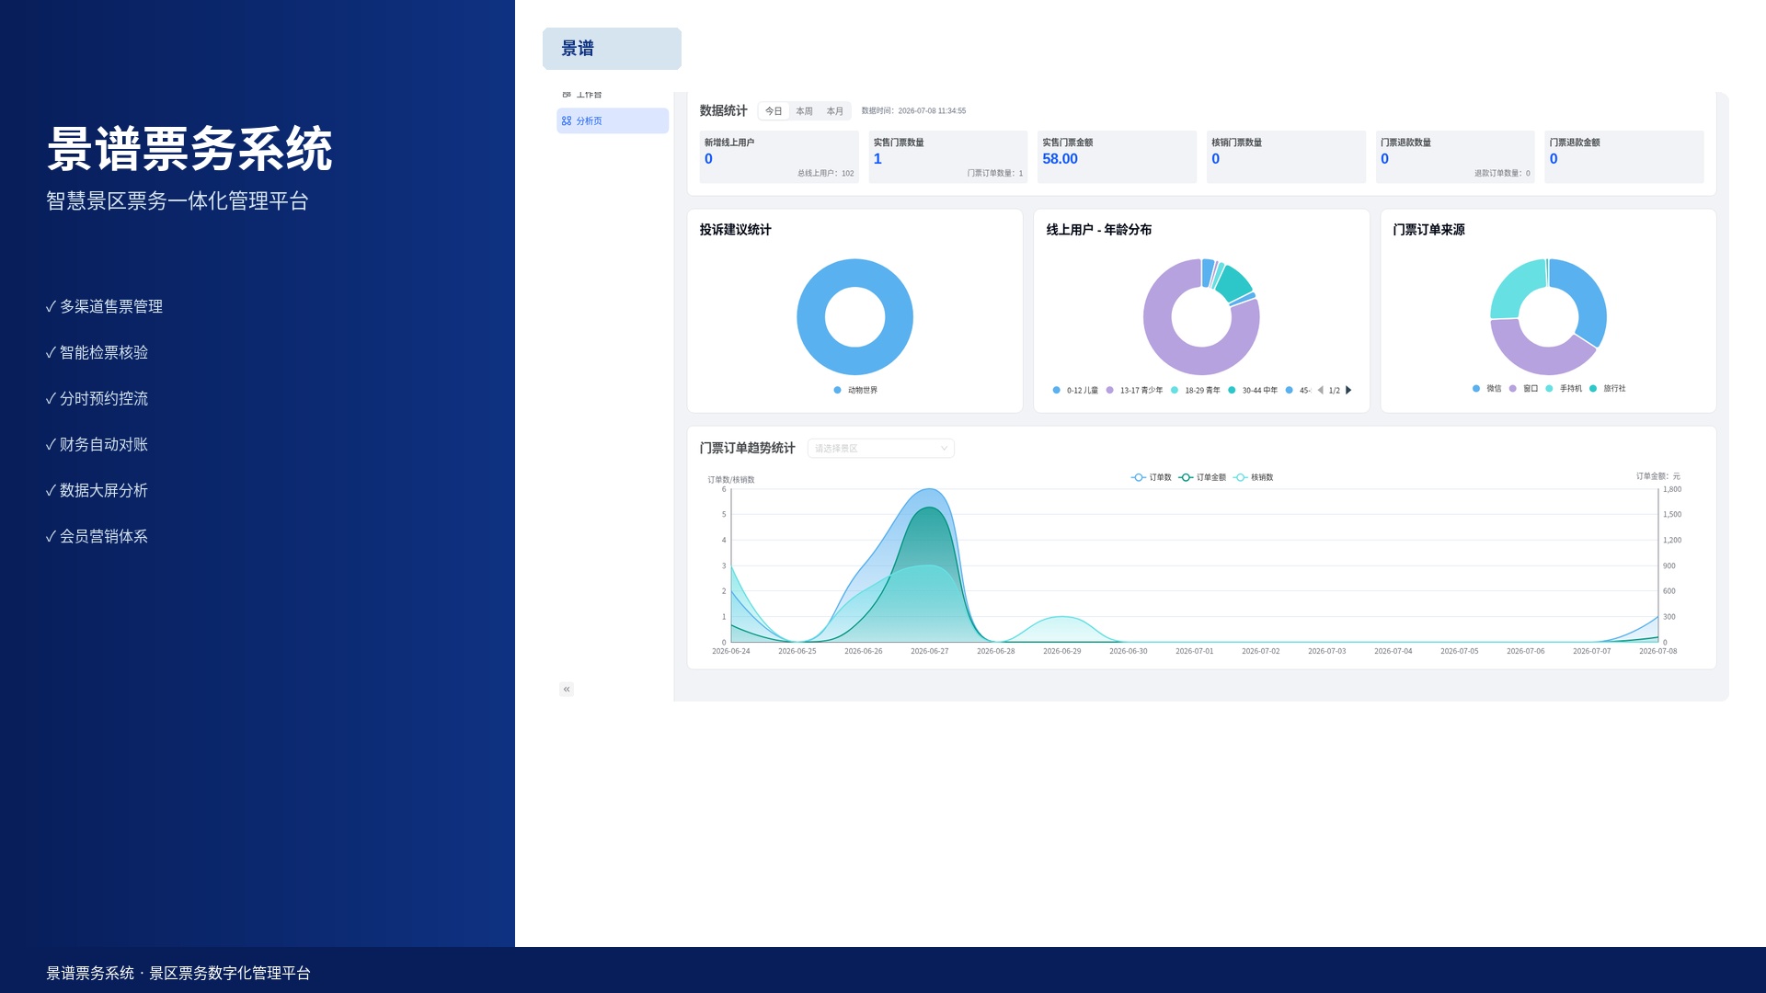Open the 工作台 sidebar icon
Viewport: 1766px width, 993px height.
click(x=567, y=95)
